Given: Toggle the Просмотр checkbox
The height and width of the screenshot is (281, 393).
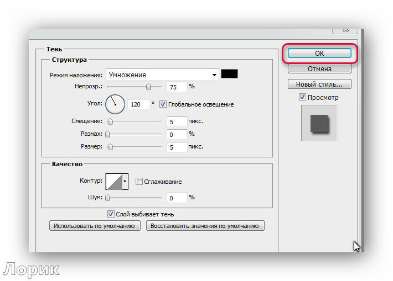Looking at the screenshot, I should click(x=302, y=97).
